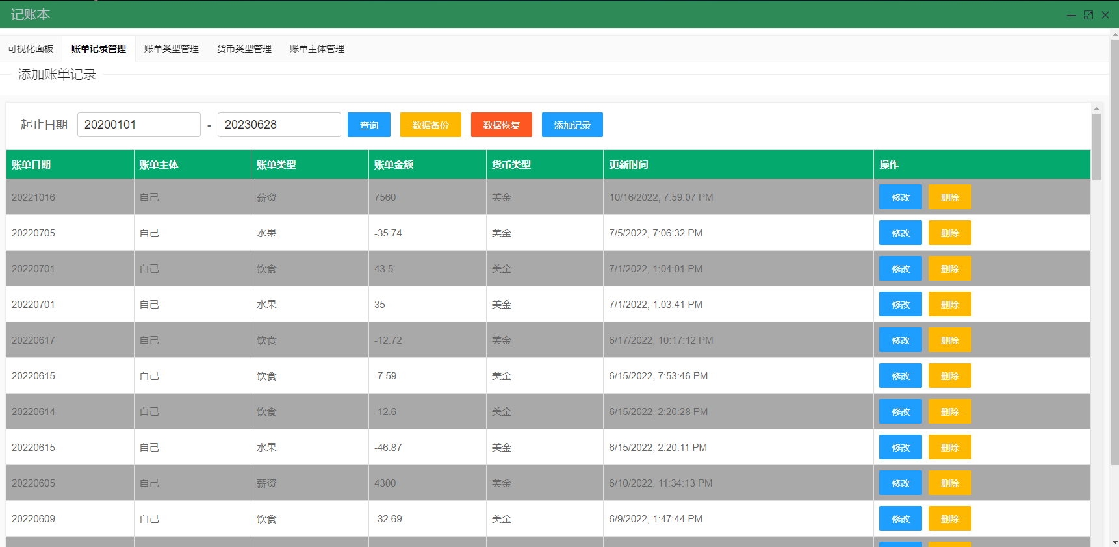1119x547 pixels.
Task: Click the 操作 column header
Action: click(982, 164)
